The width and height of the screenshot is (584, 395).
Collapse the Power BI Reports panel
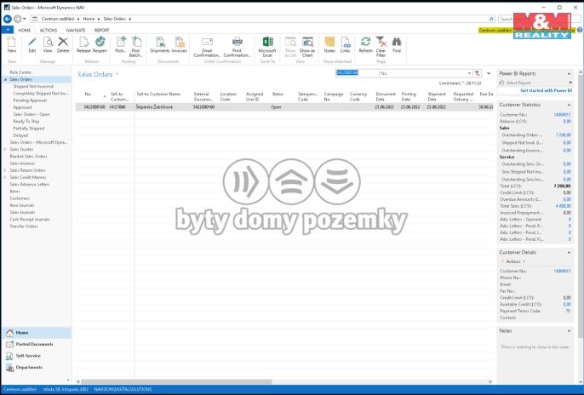569,74
